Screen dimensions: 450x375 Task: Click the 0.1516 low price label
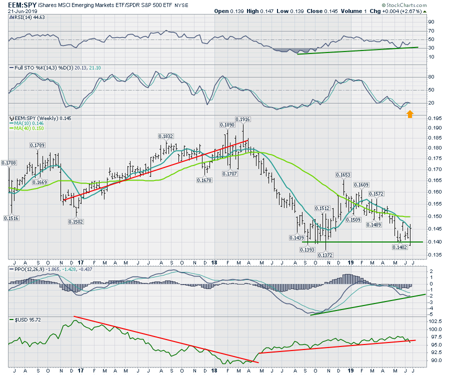(11, 218)
